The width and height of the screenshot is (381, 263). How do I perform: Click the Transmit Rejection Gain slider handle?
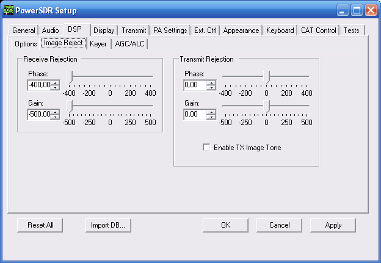(266, 106)
